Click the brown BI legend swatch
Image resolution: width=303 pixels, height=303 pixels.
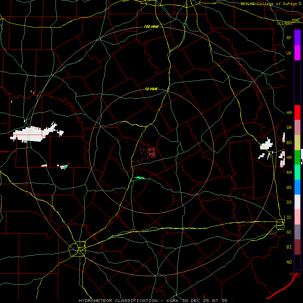pyautogui.click(x=297, y=247)
